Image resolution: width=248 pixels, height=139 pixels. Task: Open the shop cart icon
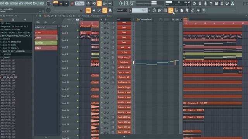[x=203, y=10]
